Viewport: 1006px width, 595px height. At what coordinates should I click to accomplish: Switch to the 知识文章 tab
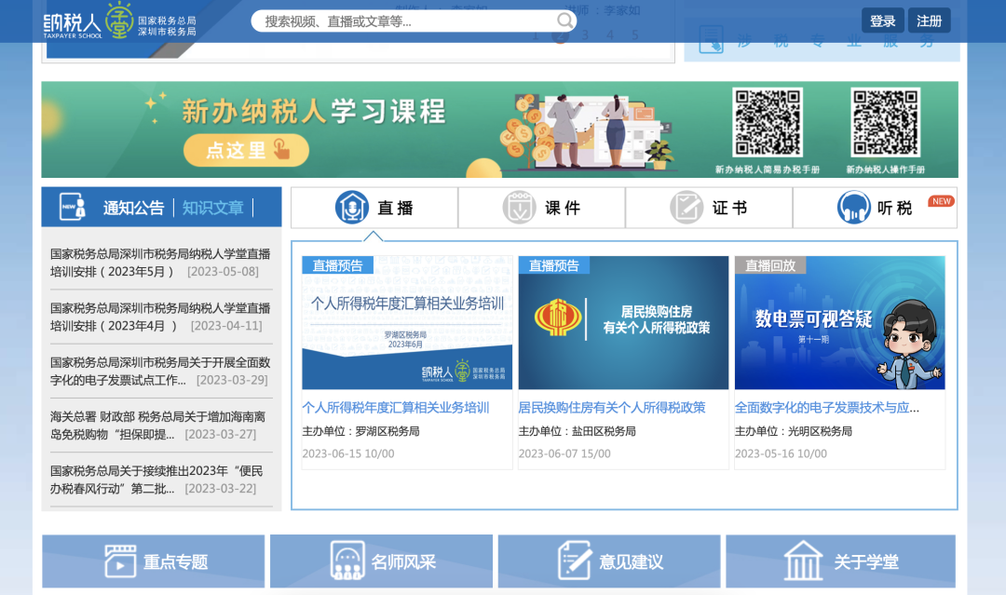pos(213,208)
